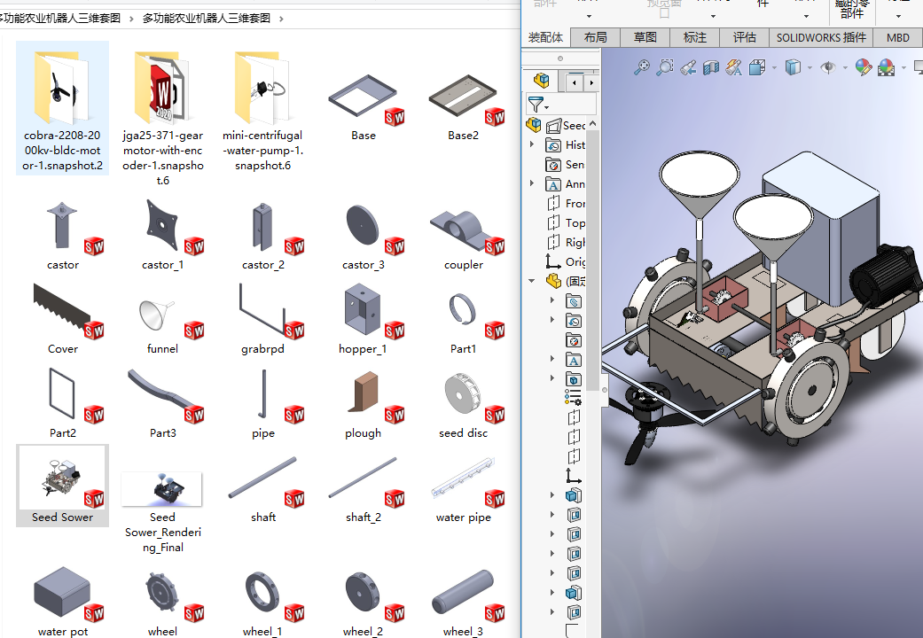This screenshot has width=923, height=638.
Task: Open the SOLIDWORKS 插件 tab
Action: pyautogui.click(x=821, y=37)
